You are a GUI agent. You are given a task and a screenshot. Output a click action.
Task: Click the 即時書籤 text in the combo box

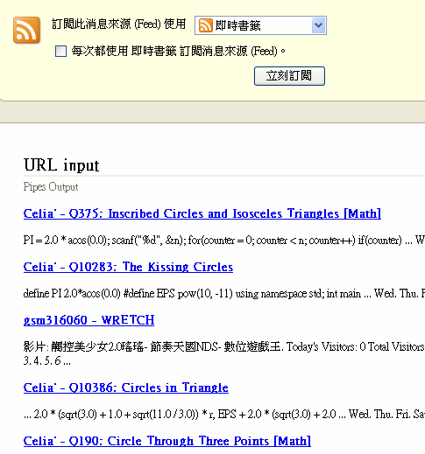tap(237, 25)
